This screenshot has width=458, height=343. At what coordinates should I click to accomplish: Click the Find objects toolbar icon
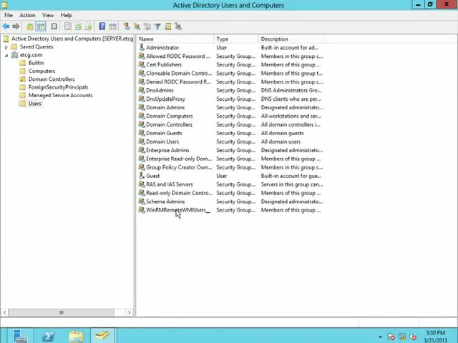click(x=167, y=26)
